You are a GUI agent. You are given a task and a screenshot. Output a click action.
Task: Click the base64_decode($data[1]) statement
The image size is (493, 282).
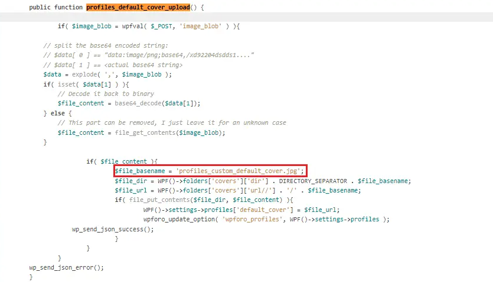pos(129,104)
